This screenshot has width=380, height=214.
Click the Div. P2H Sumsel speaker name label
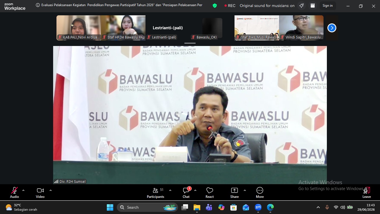click(70, 181)
